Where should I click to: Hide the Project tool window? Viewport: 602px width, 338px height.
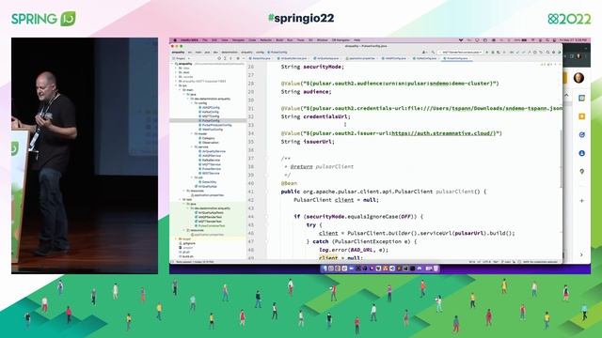pos(244,58)
